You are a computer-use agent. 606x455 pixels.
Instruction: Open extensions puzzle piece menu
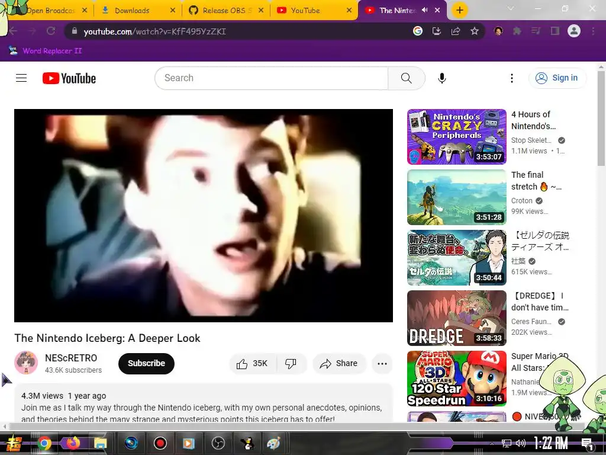point(517,31)
